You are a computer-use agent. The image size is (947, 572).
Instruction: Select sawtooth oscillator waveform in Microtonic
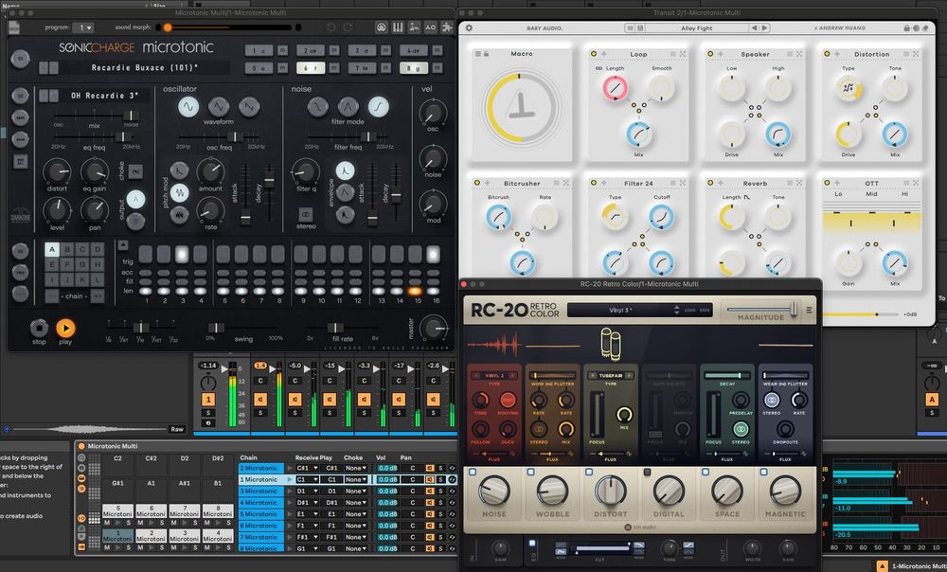(249, 107)
